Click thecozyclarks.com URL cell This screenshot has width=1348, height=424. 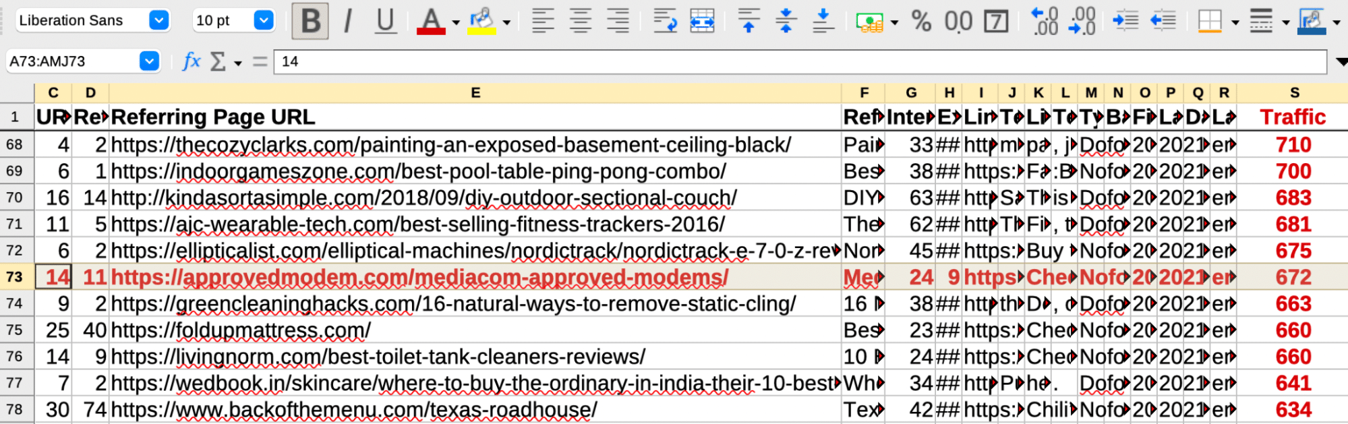(475, 145)
